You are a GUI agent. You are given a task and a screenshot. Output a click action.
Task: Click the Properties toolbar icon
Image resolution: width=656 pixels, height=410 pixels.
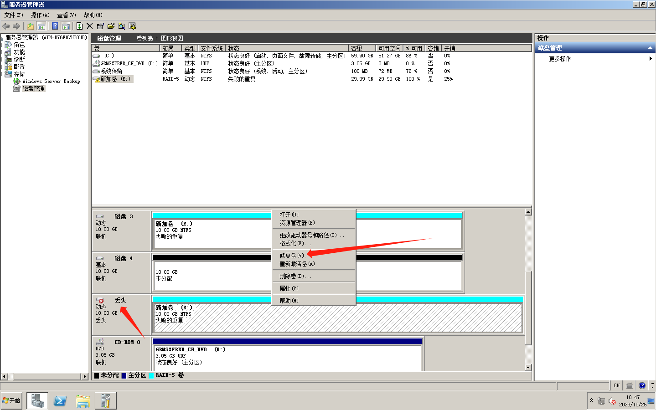(x=100, y=26)
